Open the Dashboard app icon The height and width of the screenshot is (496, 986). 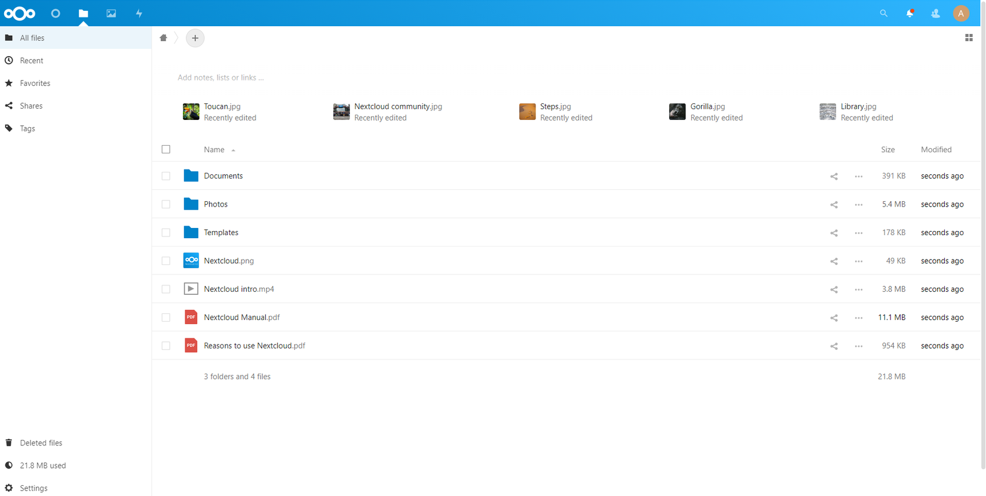tap(56, 13)
